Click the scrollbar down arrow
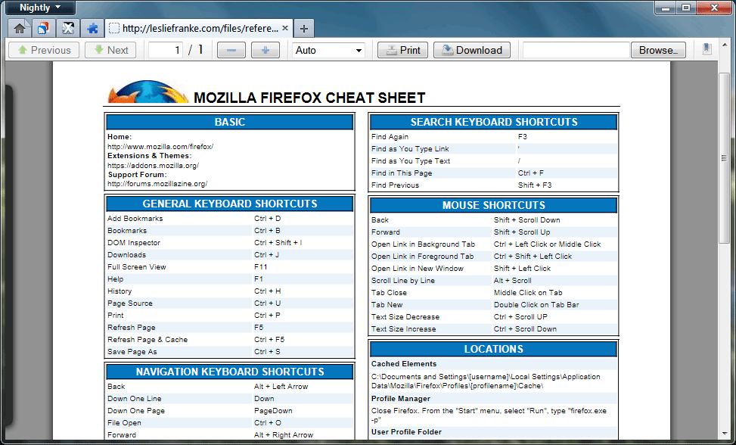 pos(724,434)
